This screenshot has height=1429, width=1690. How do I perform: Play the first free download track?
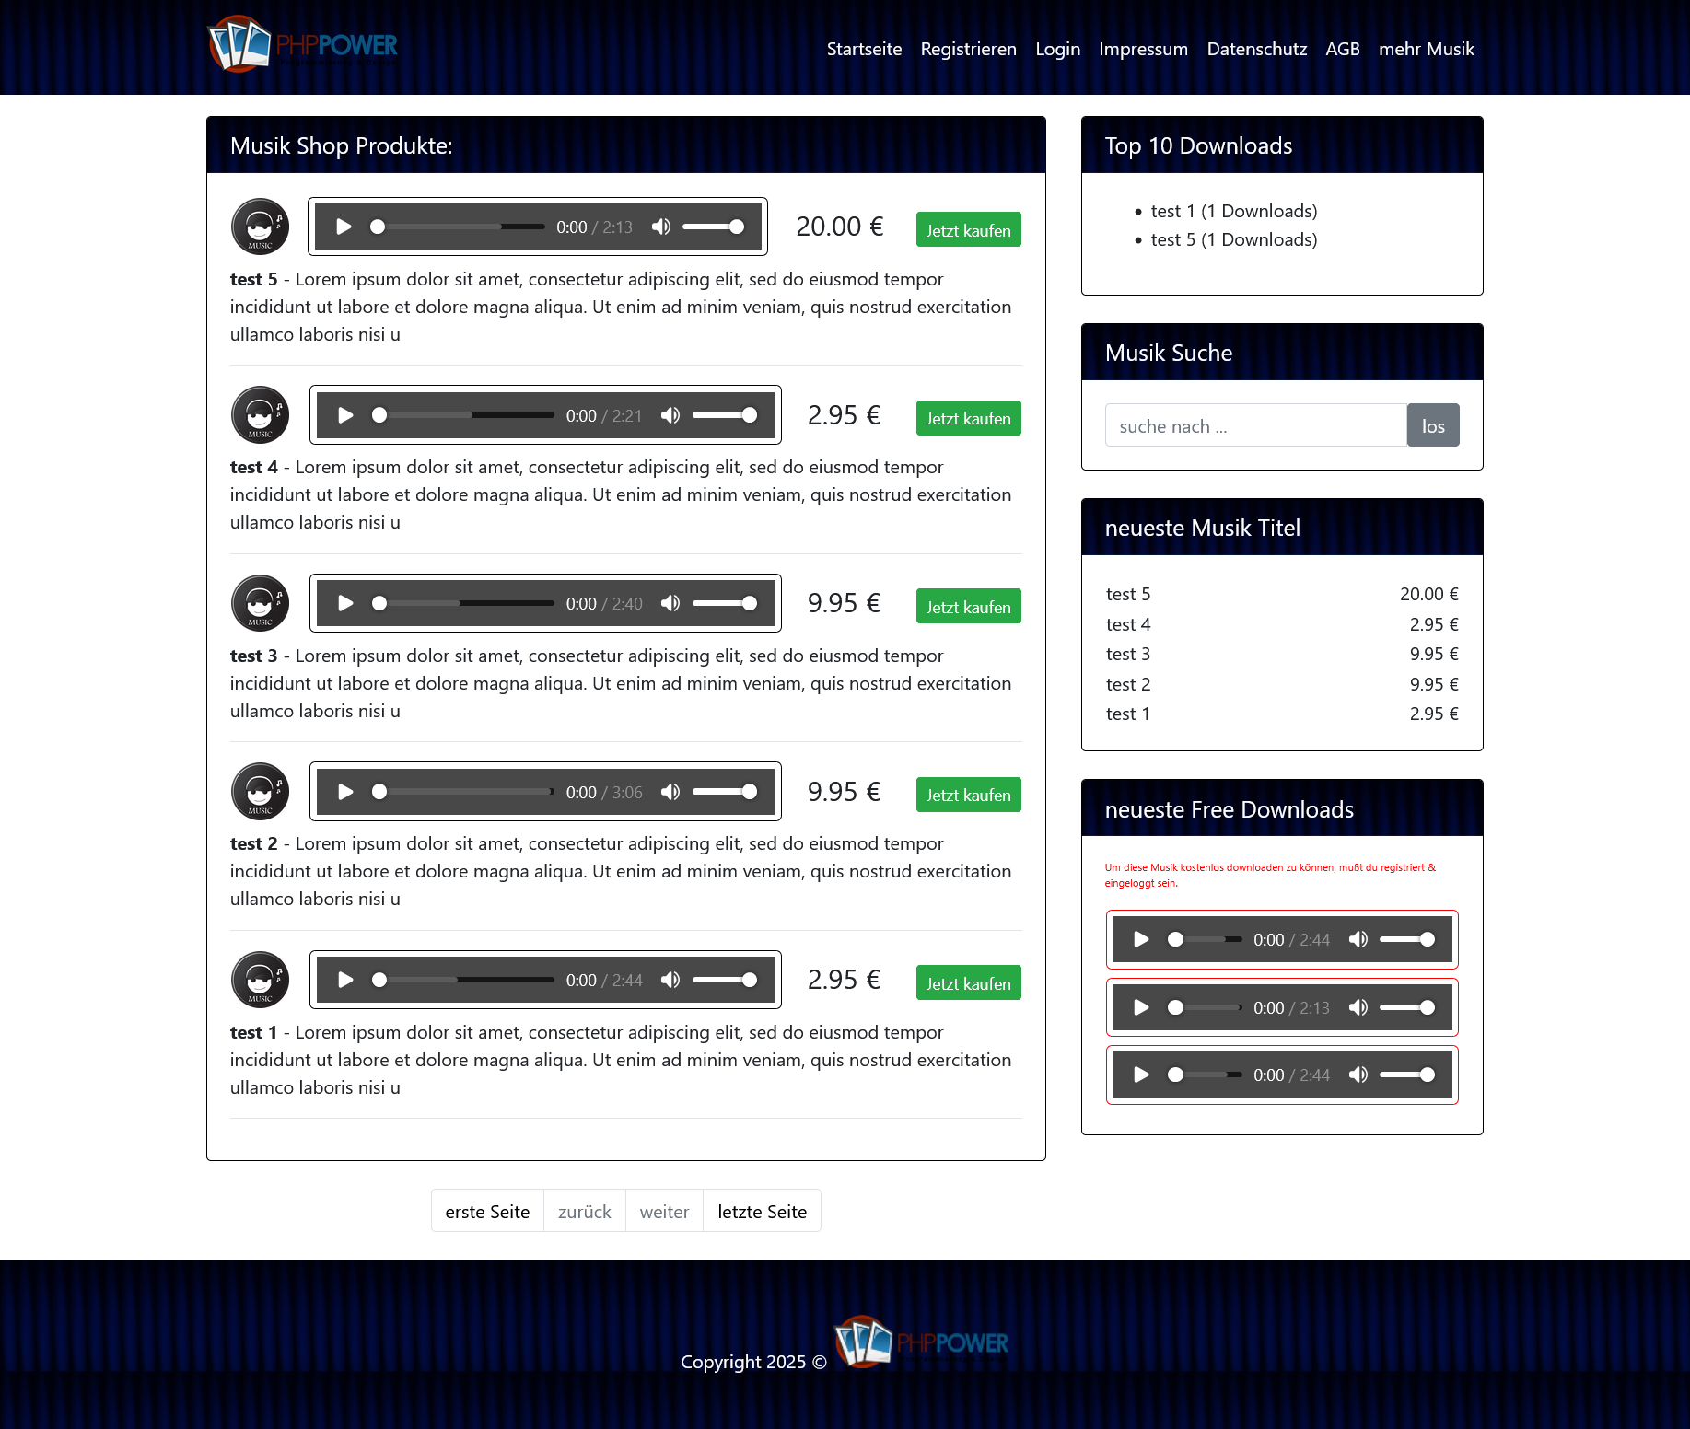click(1141, 939)
